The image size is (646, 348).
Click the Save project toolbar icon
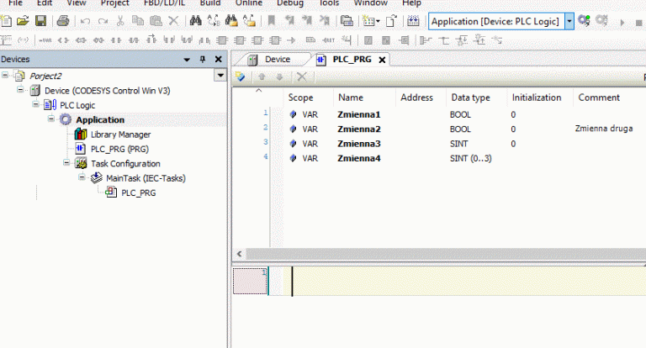40,20
